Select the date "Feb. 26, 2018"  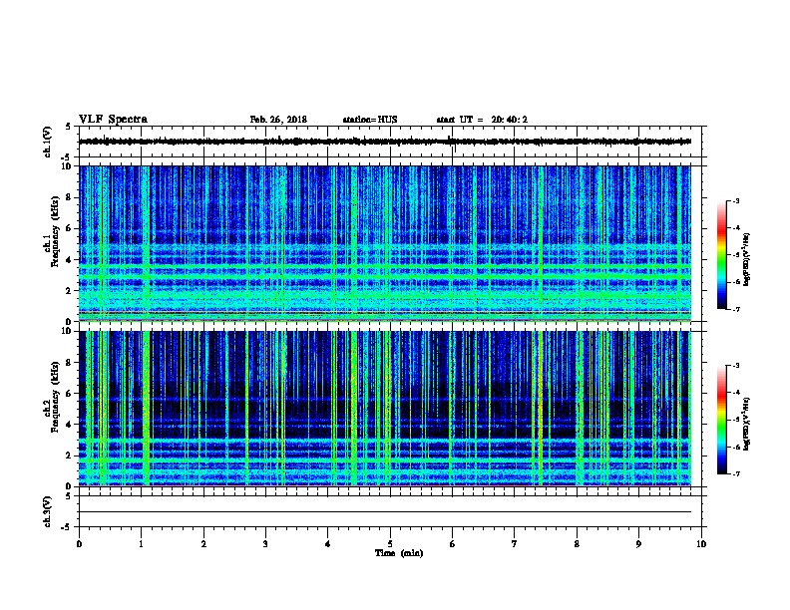pyautogui.click(x=278, y=120)
